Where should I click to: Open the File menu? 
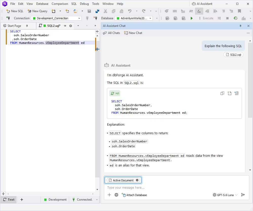13,4
